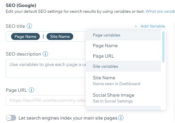This screenshot has width=175, height=123.
Task: Click the plus icon before Add Variable
Action: tap(136, 26)
